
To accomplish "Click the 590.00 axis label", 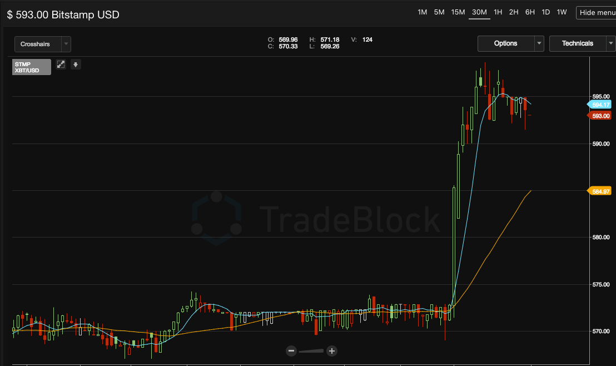I will pos(601,144).
